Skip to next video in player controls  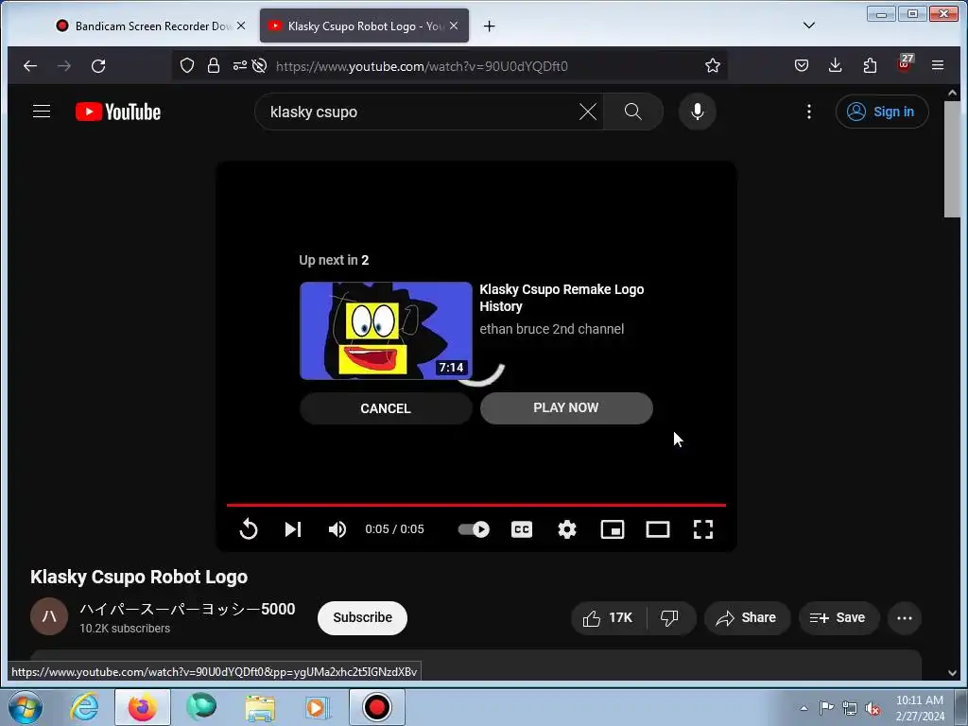click(293, 529)
